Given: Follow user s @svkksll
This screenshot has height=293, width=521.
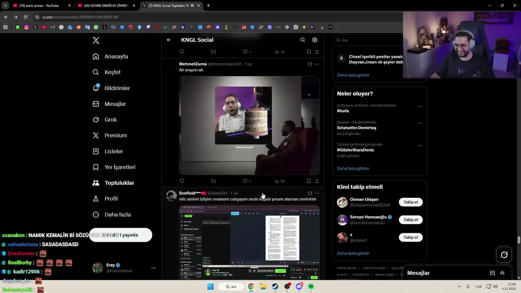Looking at the screenshot, I should pos(411,237).
